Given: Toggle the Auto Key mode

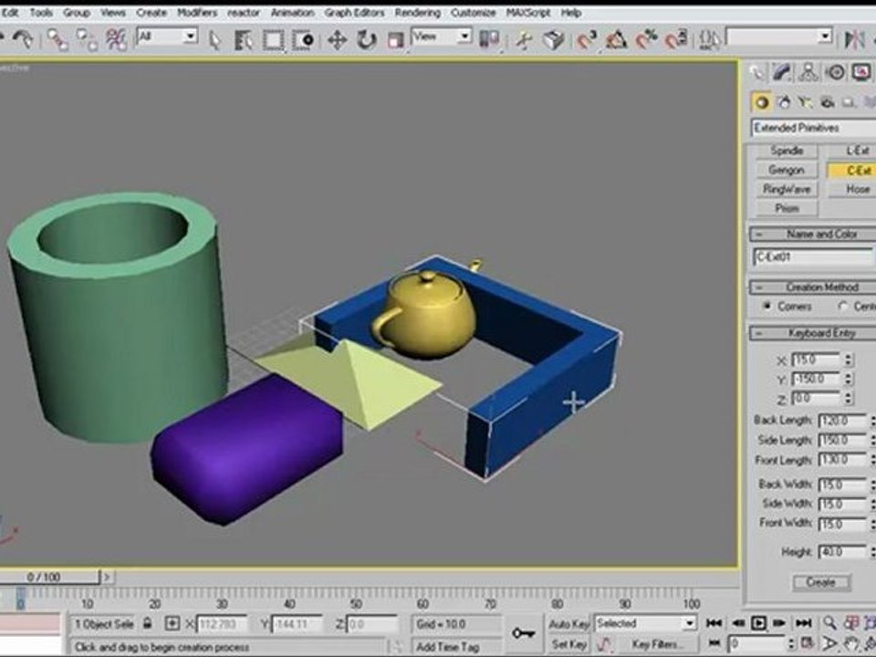Looking at the screenshot, I should pyautogui.click(x=568, y=624).
